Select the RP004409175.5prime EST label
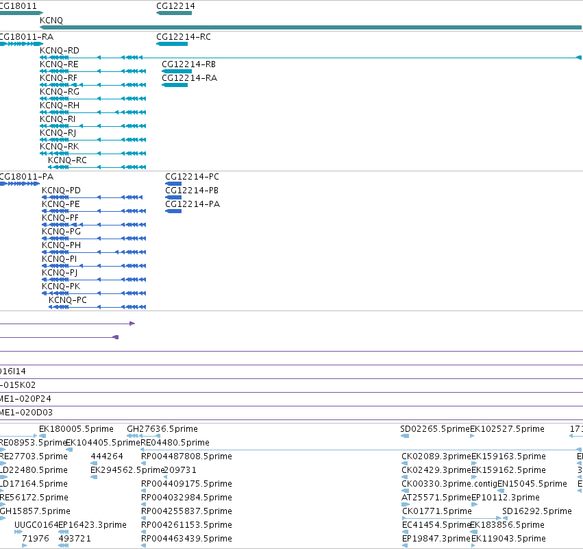 (186, 484)
